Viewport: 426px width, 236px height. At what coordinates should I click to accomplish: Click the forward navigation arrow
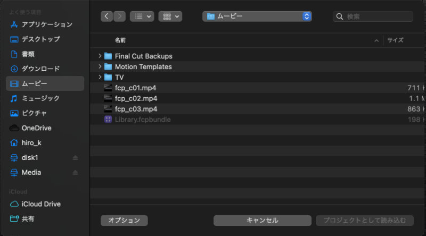[x=120, y=16]
